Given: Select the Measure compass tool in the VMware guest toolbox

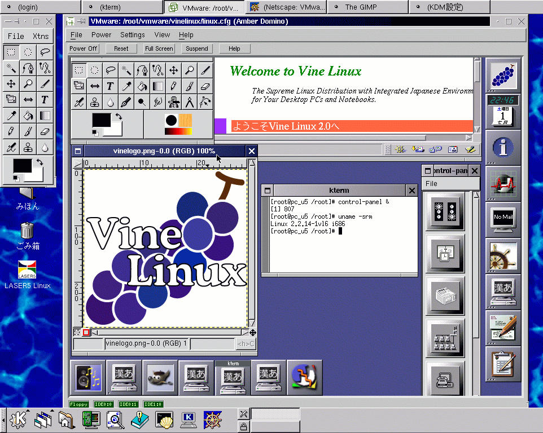Looking at the screenshot, I should click(190, 102).
